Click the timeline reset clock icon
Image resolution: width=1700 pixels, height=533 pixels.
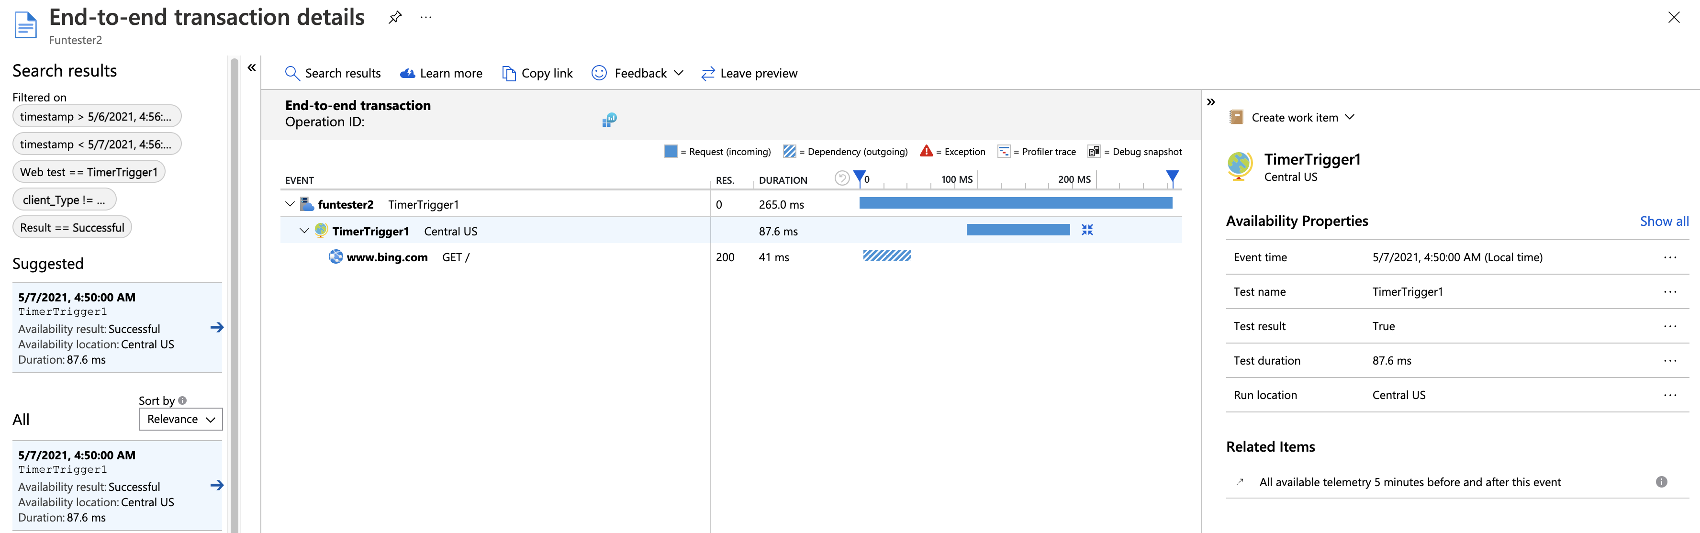click(x=841, y=178)
